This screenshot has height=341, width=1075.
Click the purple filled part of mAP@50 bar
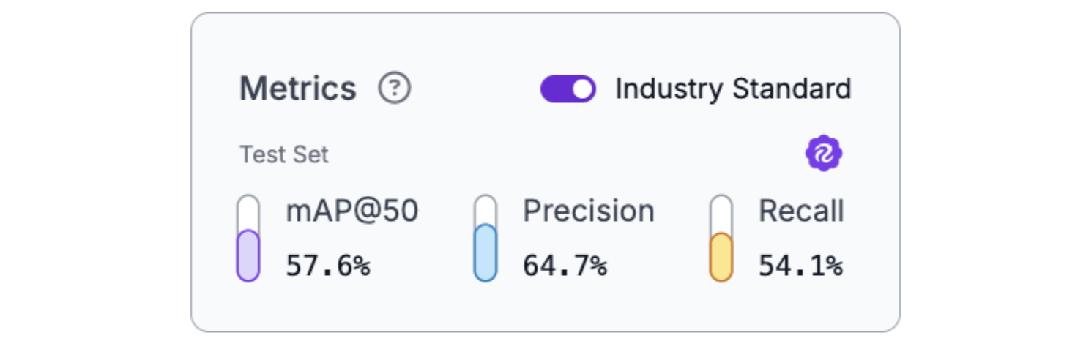(x=248, y=256)
